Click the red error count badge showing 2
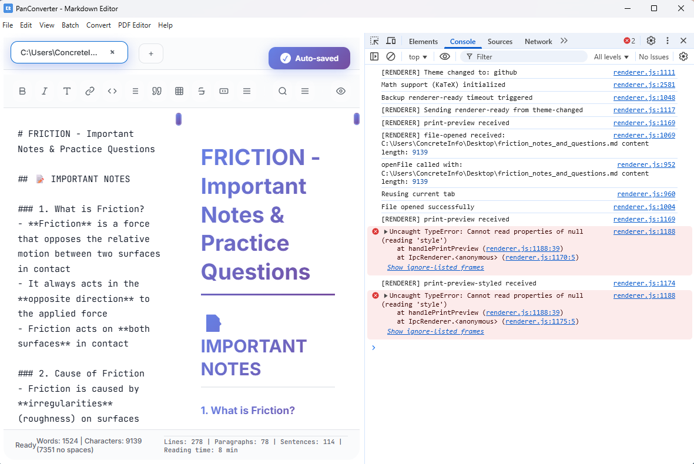 (629, 41)
